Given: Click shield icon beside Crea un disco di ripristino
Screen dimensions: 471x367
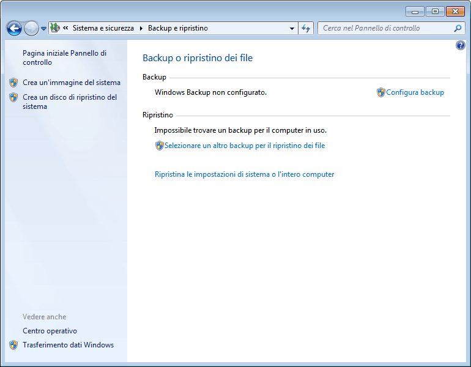Looking at the screenshot, I should point(13,97).
